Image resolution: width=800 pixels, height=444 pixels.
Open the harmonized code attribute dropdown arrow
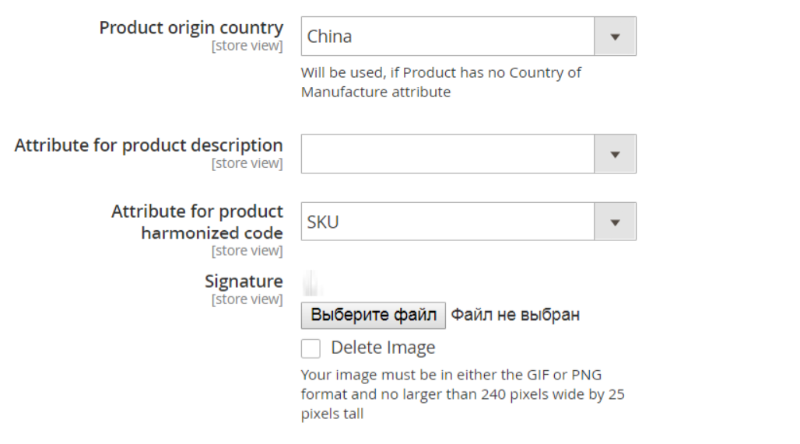pos(615,222)
